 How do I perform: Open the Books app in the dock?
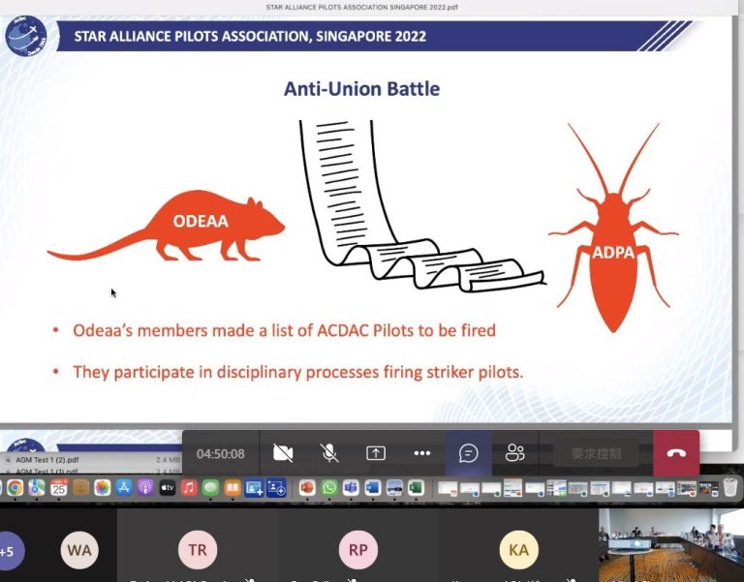tap(232, 488)
